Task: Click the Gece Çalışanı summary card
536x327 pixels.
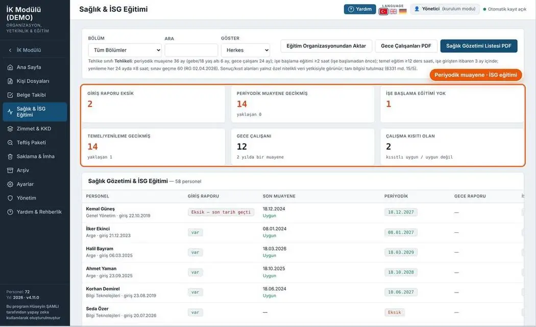Action: tap(303, 147)
